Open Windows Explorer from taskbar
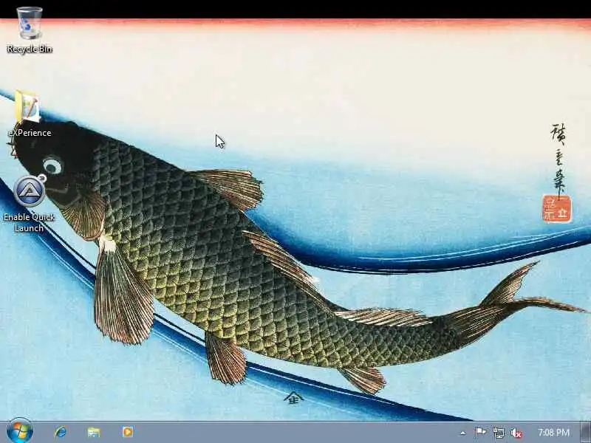Image resolution: width=591 pixels, height=443 pixels. tap(94, 432)
